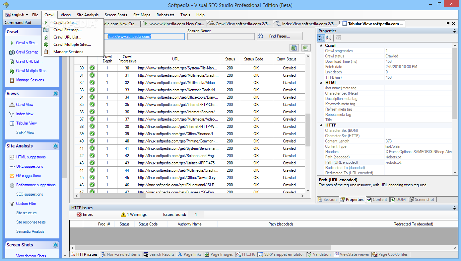Screen dimensions: 461x261
Task: Click the green check icon in row 38
Action: tap(92, 127)
